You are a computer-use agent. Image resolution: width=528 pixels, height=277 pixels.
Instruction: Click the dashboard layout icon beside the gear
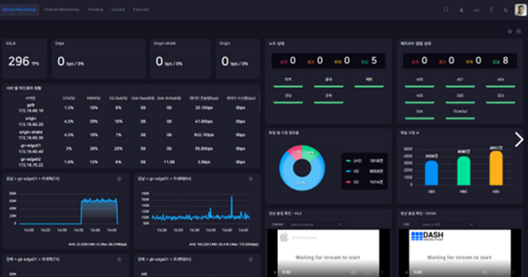(519, 31)
